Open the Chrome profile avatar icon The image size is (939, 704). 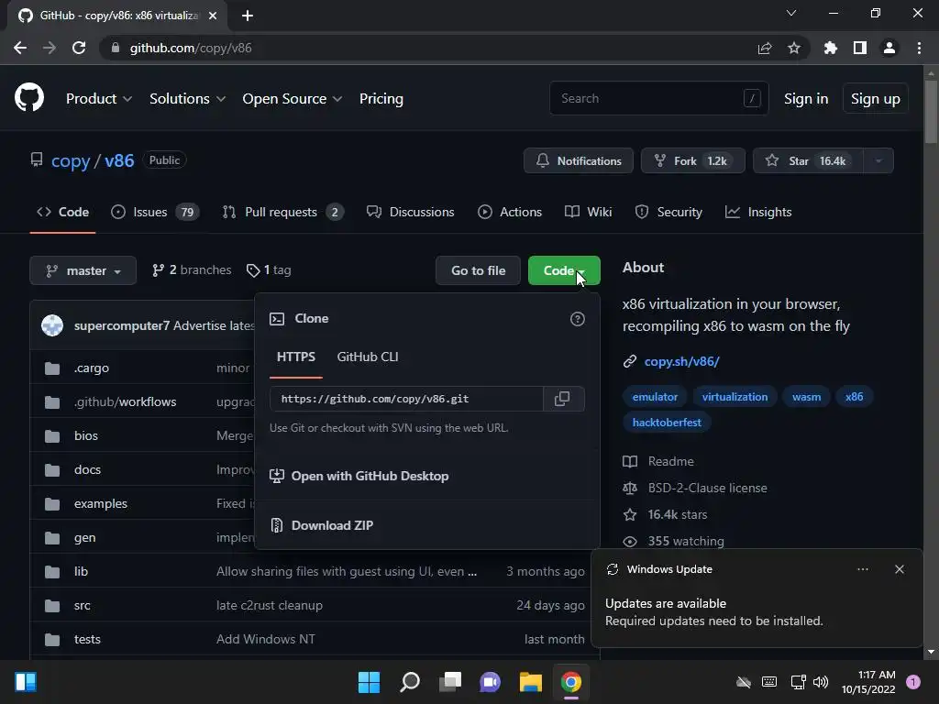(889, 48)
